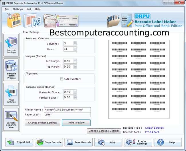Maximize the DRPU Barcode window
The width and height of the screenshot is (186, 151).
(x=172, y=2)
